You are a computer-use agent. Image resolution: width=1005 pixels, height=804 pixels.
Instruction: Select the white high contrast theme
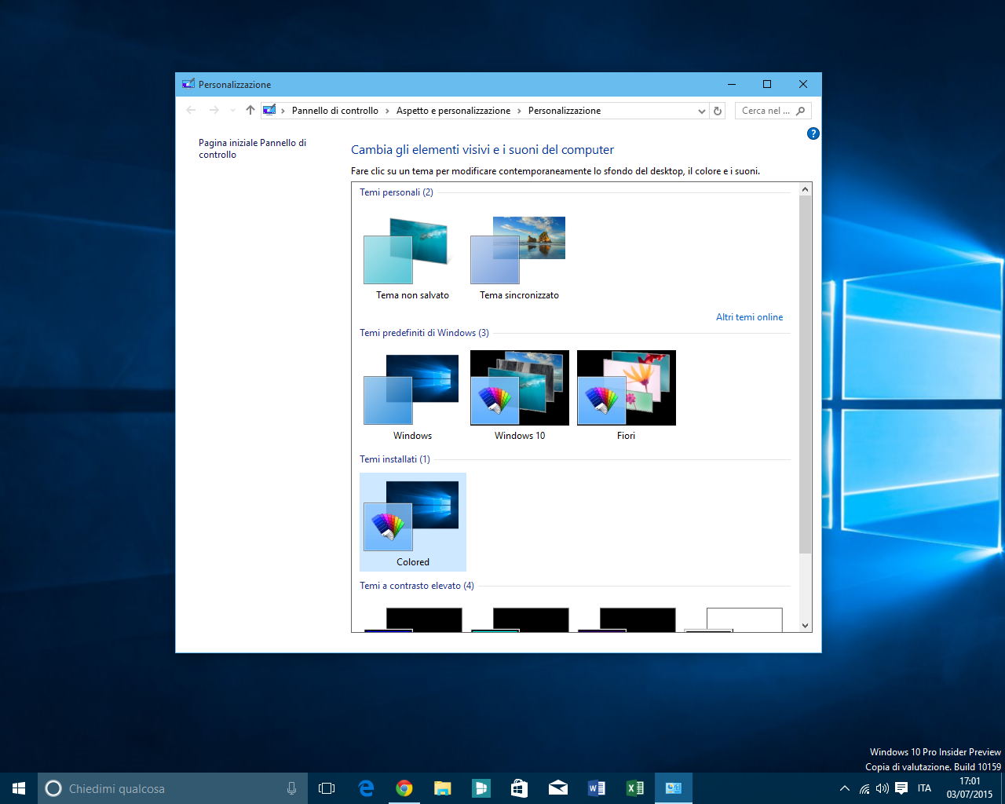tap(733, 619)
